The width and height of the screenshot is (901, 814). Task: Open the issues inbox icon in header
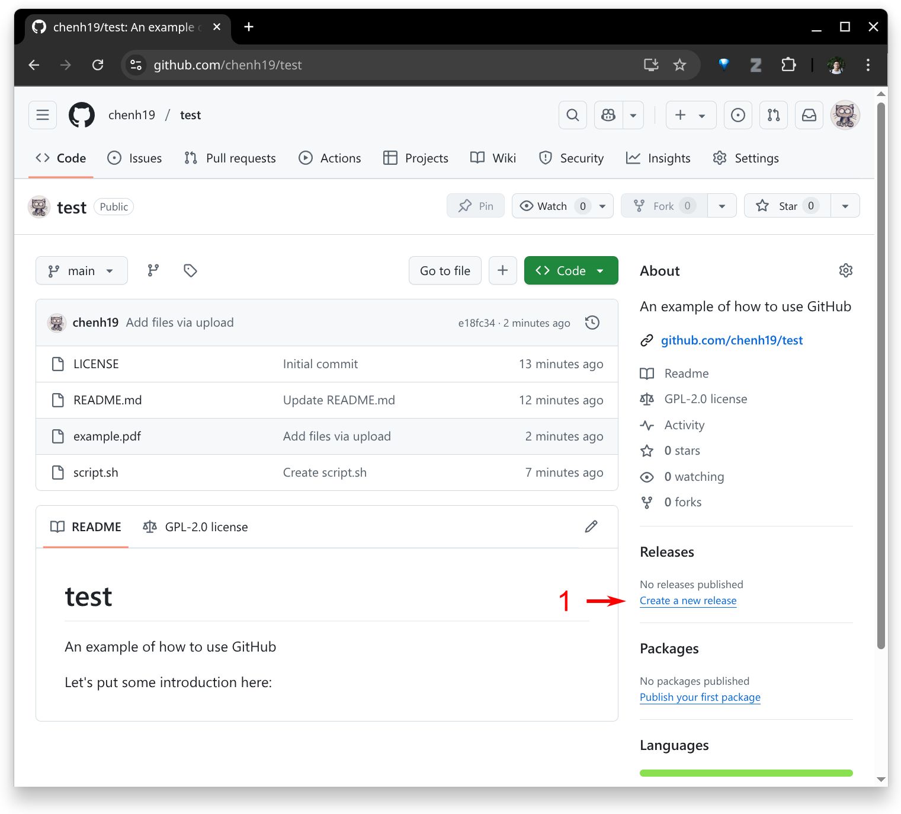738,115
